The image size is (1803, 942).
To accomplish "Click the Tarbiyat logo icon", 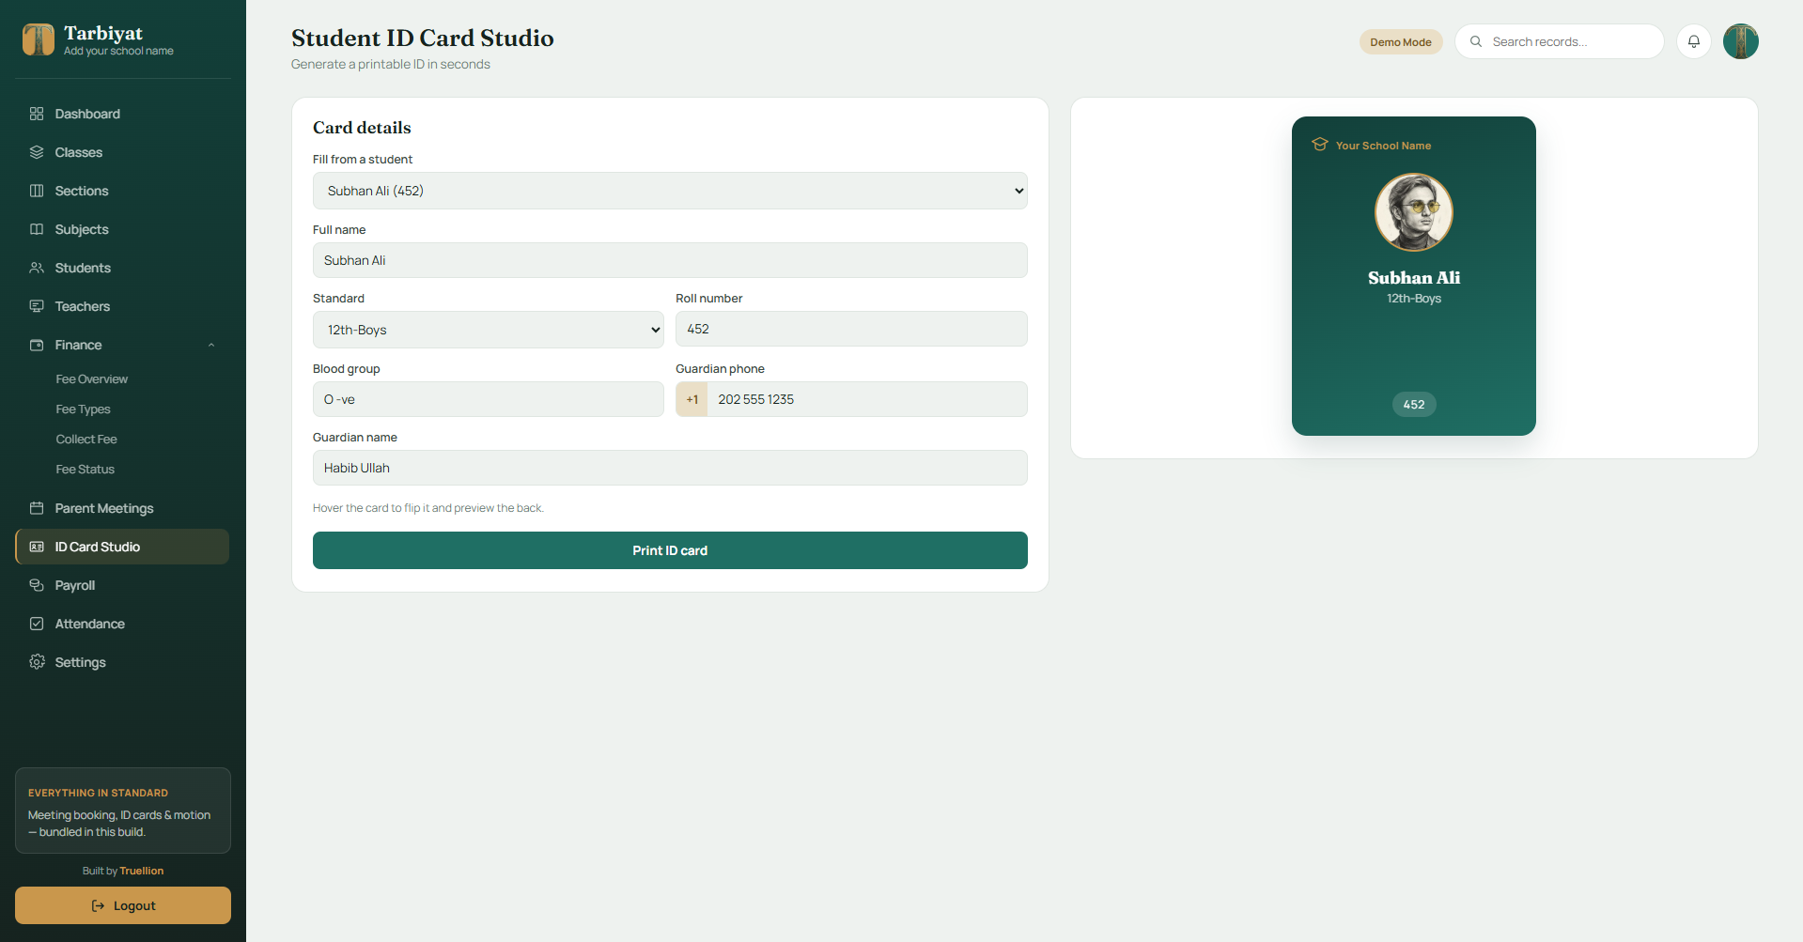I will pyautogui.click(x=39, y=40).
